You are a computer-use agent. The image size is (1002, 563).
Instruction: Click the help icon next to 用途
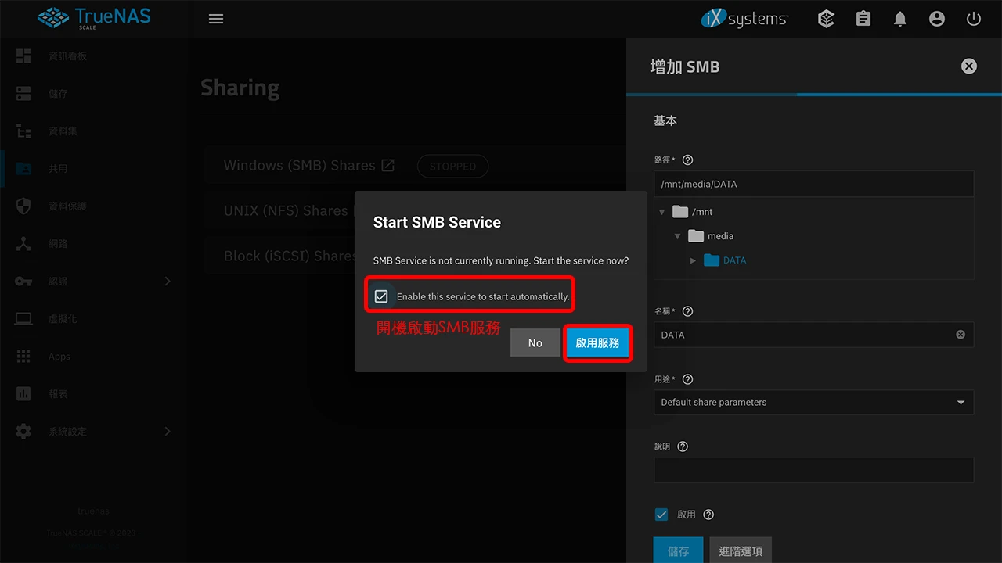pos(687,379)
